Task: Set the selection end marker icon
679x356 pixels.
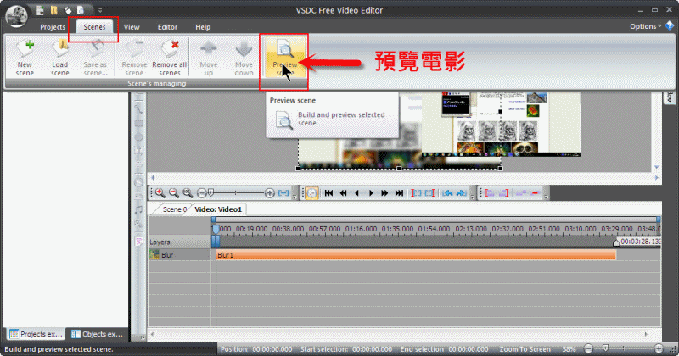Action: coord(430,193)
